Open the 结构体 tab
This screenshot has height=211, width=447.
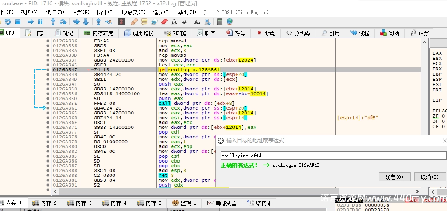(260, 203)
